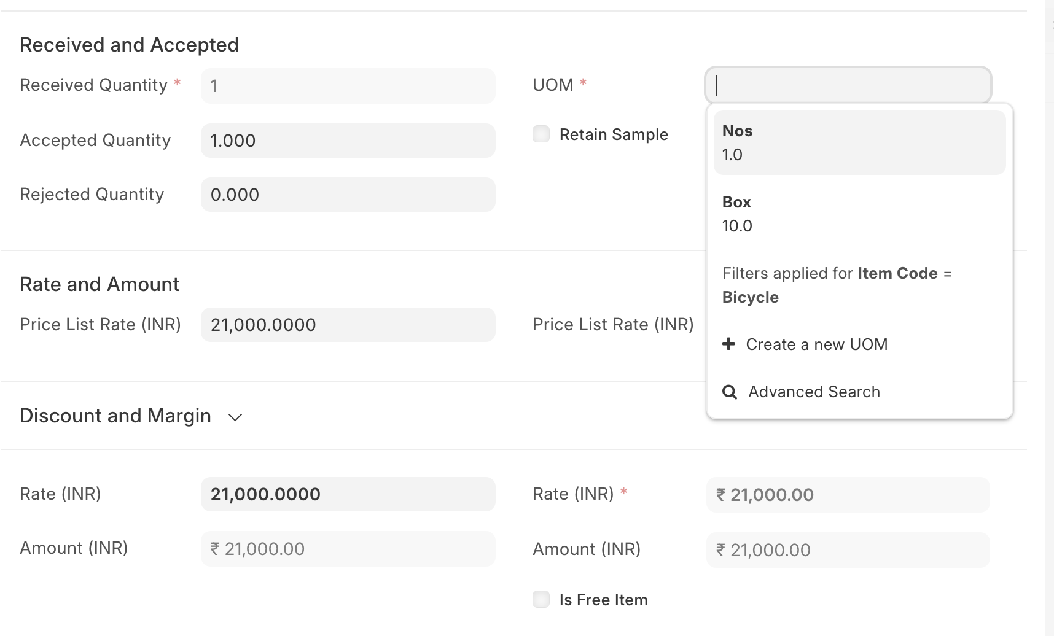Click the left Amount (INR) field
This screenshot has height=636, width=1054.
click(348, 549)
